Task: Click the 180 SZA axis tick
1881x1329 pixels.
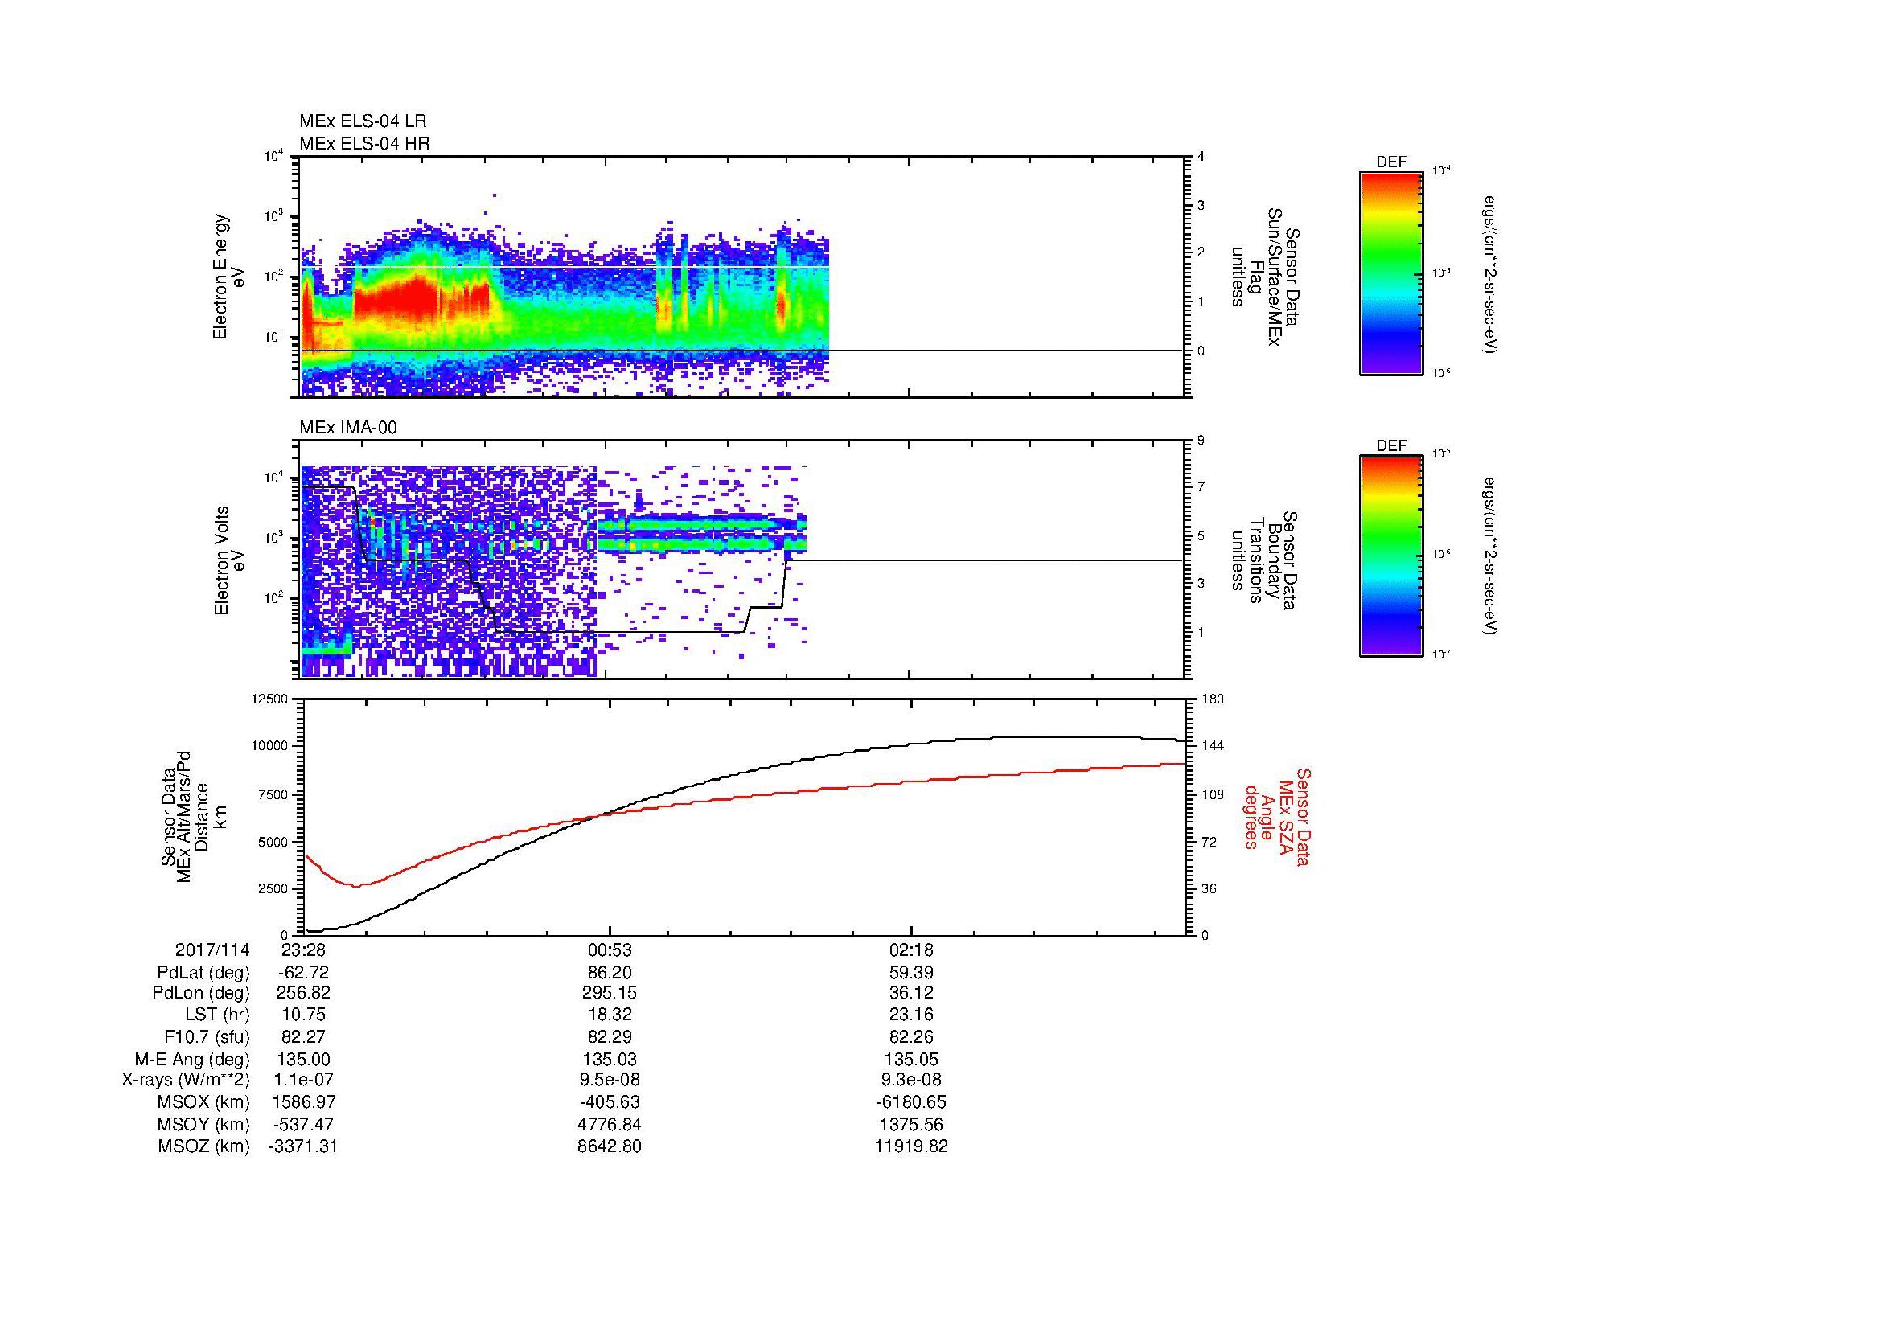Action: click(x=1213, y=699)
